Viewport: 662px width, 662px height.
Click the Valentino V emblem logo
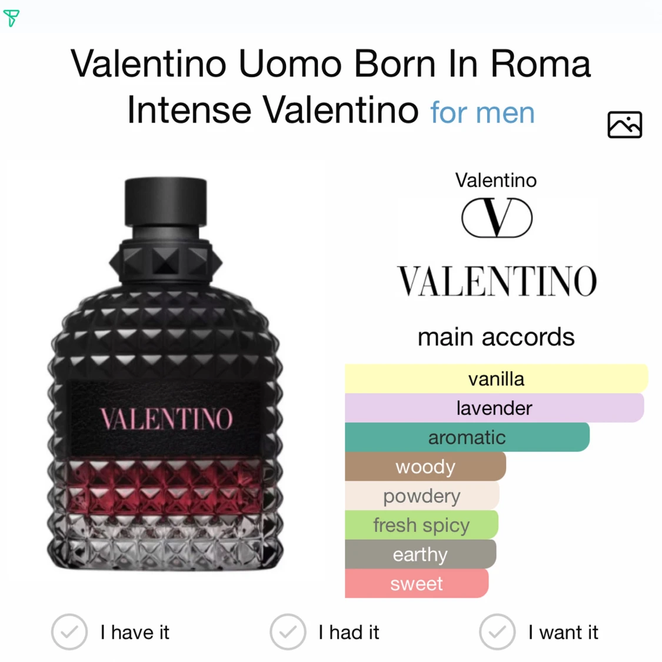[497, 217]
